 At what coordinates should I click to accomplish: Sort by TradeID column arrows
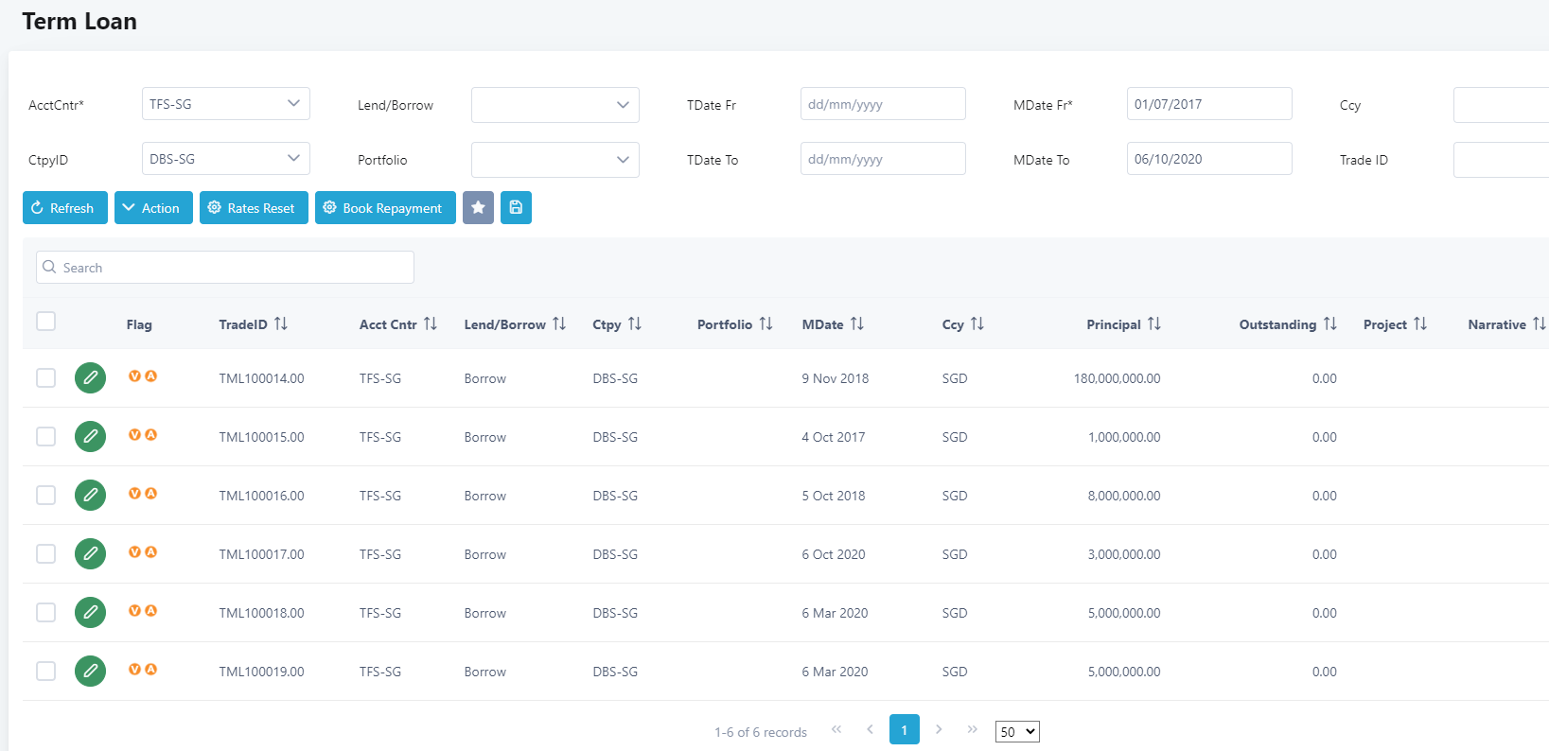pyautogui.click(x=281, y=324)
